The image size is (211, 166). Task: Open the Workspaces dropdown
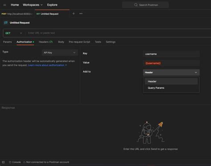pos(32,5)
